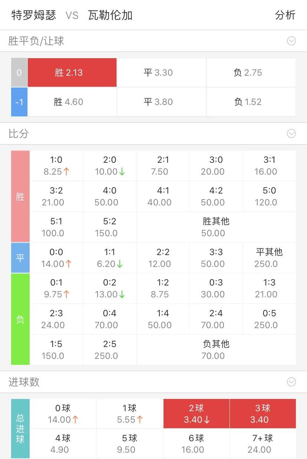Select 7+球 total goals at 24.00
The width and height of the screenshot is (307, 459).
(263, 444)
